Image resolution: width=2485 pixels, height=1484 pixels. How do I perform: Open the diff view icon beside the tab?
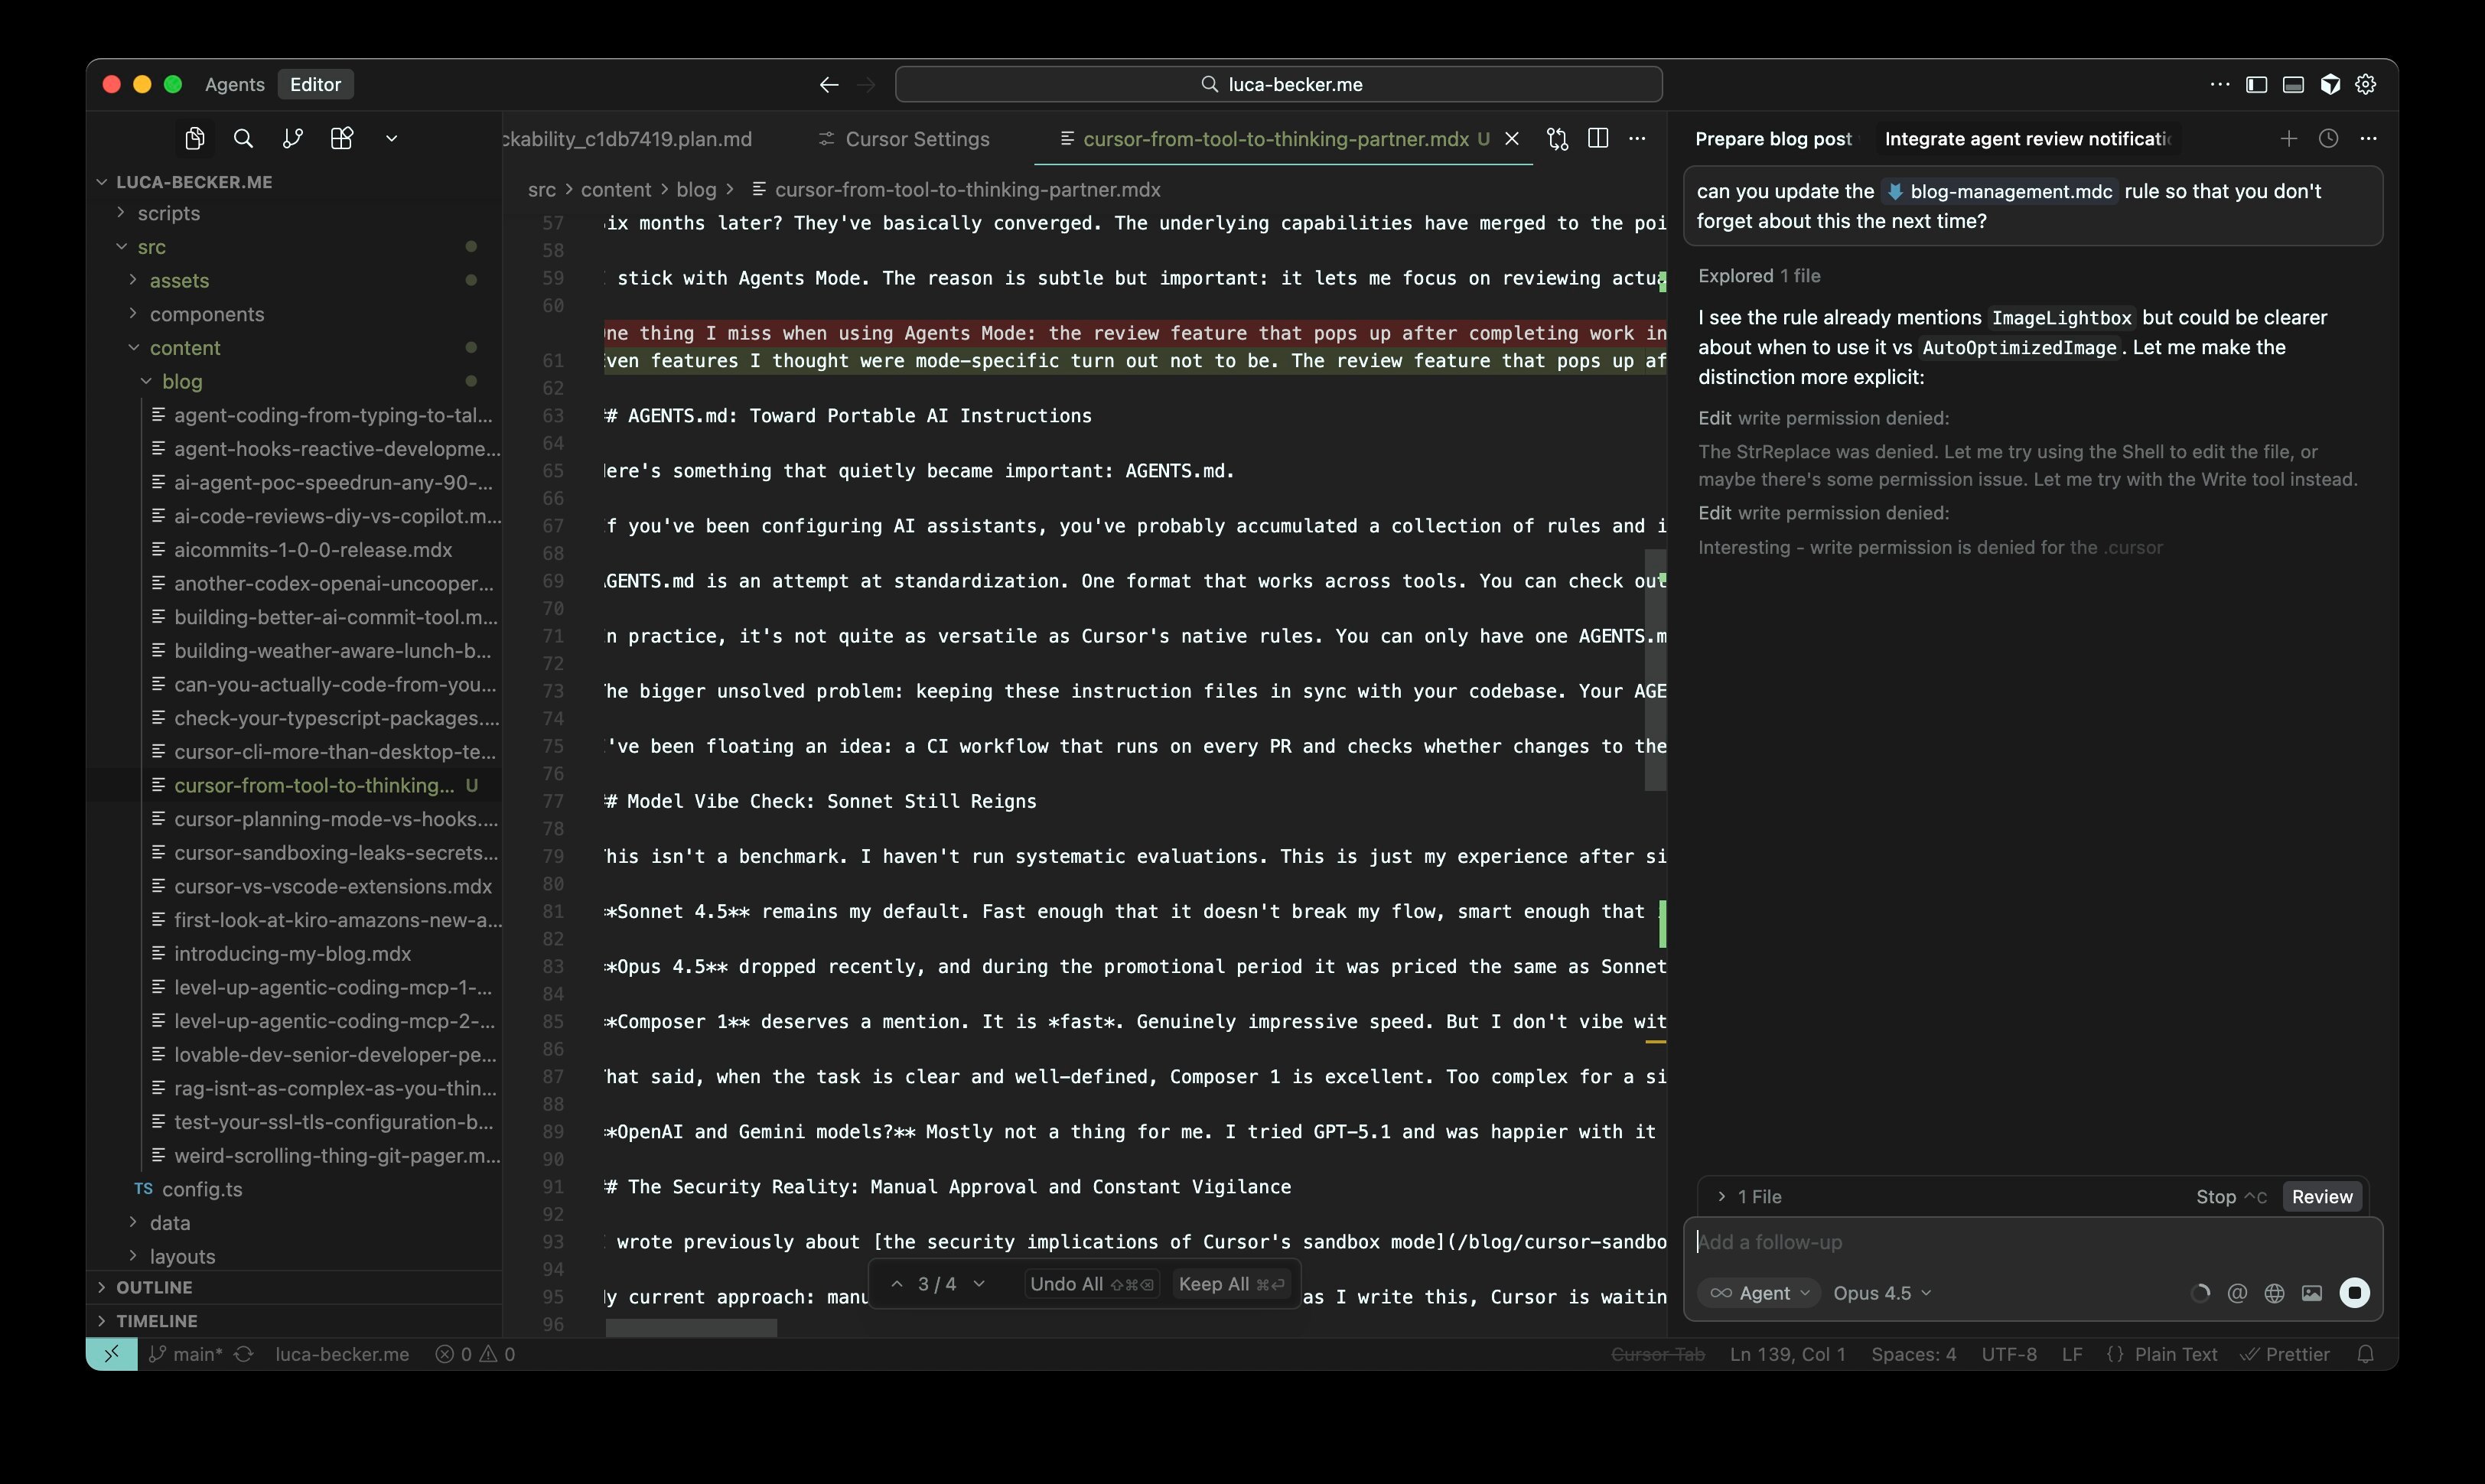1557,139
